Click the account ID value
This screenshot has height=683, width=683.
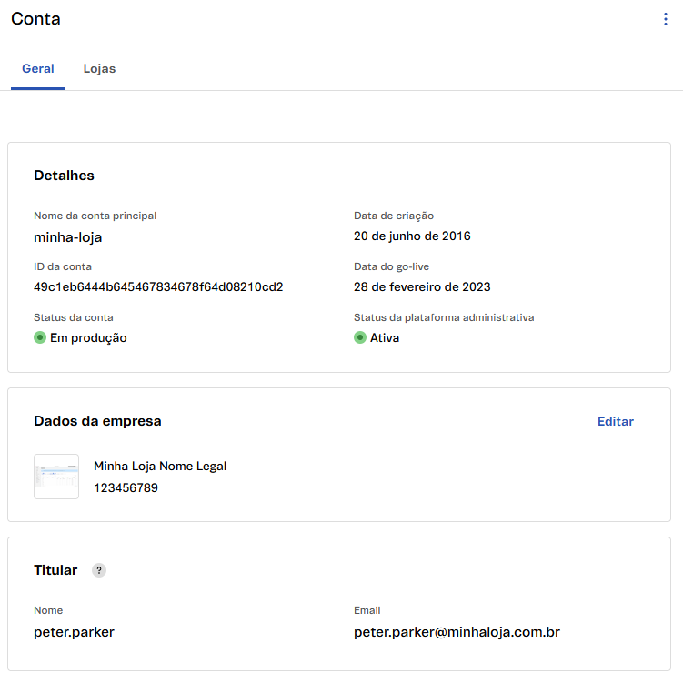pyautogui.click(x=158, y=286)
